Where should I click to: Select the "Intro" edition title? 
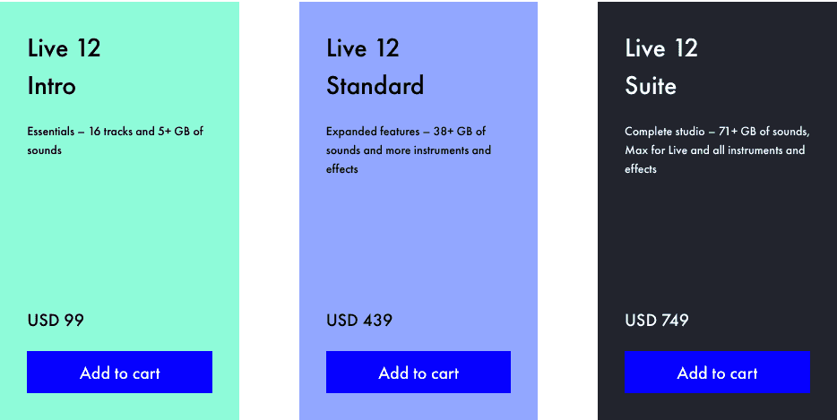pos(51,86)
